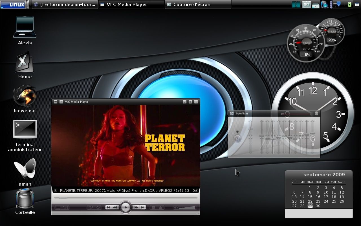
Task: Adjust the VLC volume slider
Action: [187, 207]
